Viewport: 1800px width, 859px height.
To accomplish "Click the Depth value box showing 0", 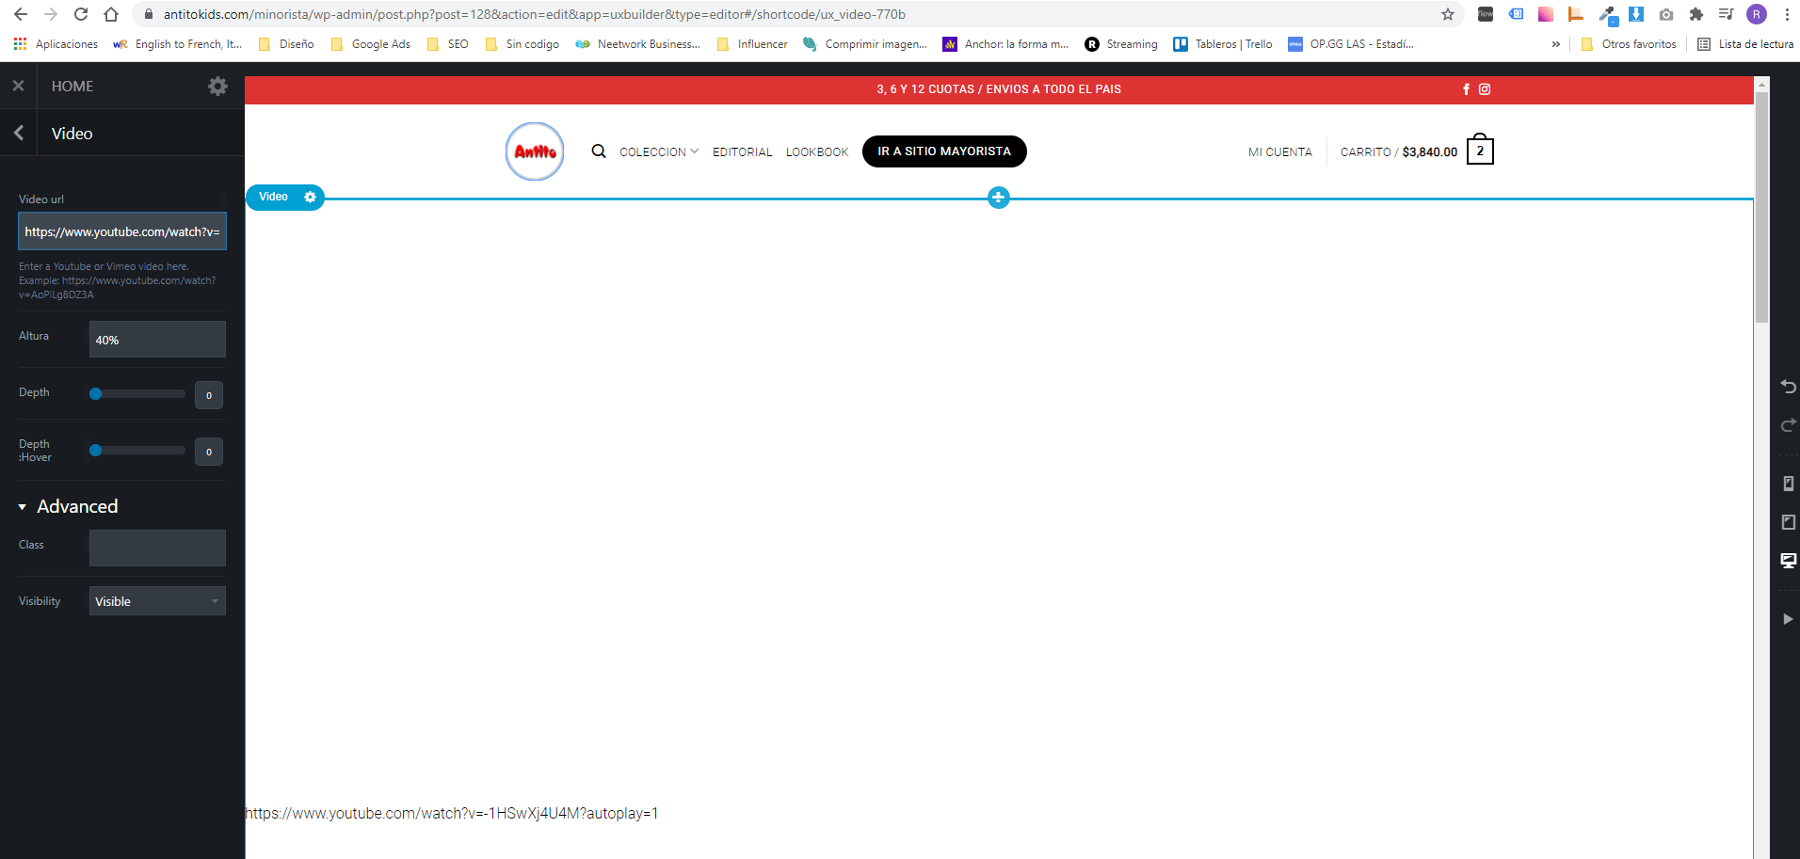I will (x=209, y=395).
